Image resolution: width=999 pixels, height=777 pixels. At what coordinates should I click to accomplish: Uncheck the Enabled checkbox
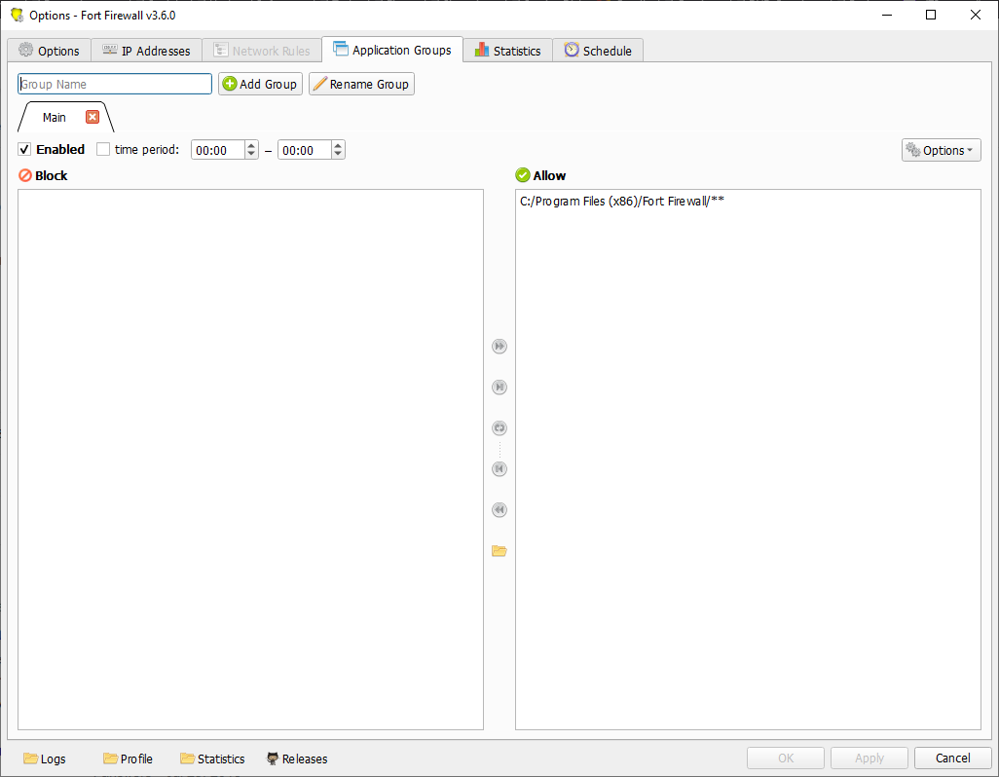point(25,150)
